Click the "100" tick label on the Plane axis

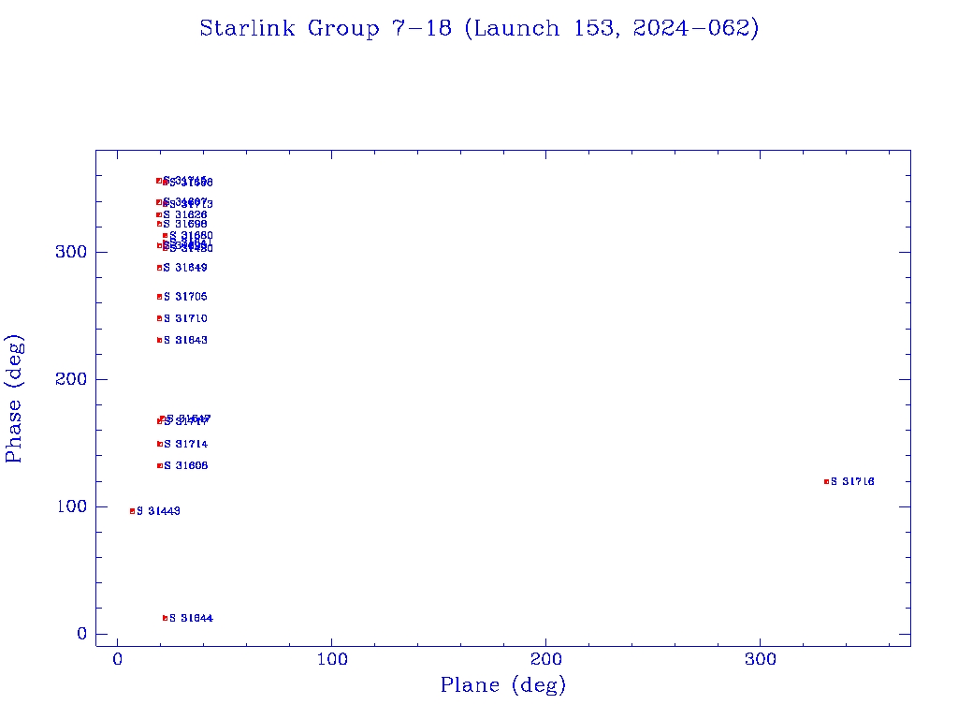[332, 660]
